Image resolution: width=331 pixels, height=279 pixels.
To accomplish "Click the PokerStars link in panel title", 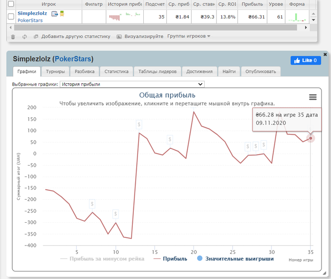I will [x=73, y=59].
